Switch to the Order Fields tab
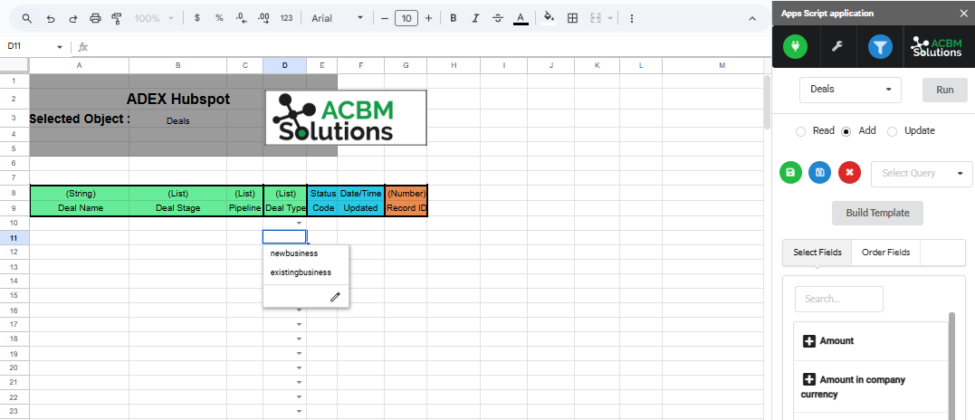 (x=885, y=253)
